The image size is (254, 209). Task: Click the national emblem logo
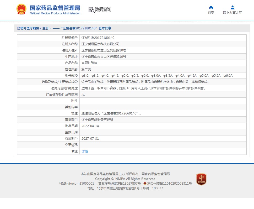click(x=21, y=9)
